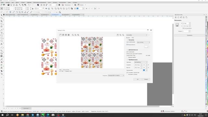Open the Объект menu

23,3
